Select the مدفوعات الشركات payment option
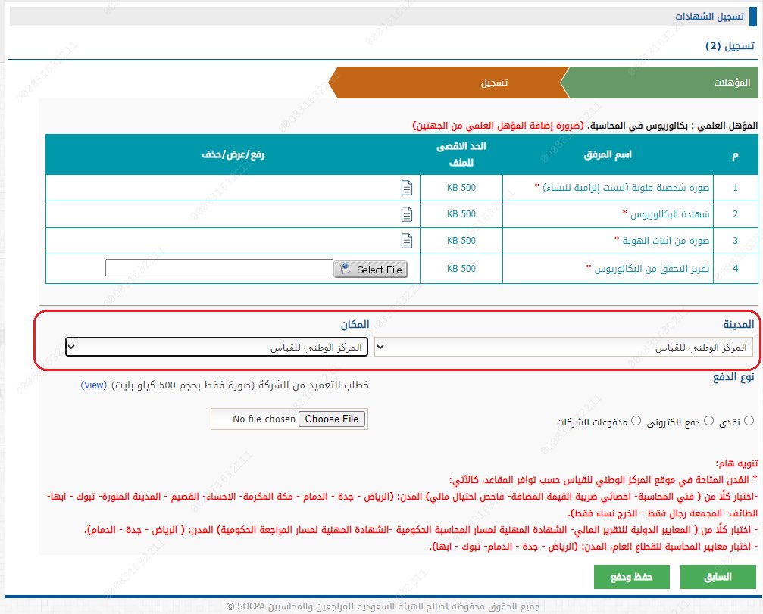The height and width of the screenshot is (614, 763). [x=636, y=420]
